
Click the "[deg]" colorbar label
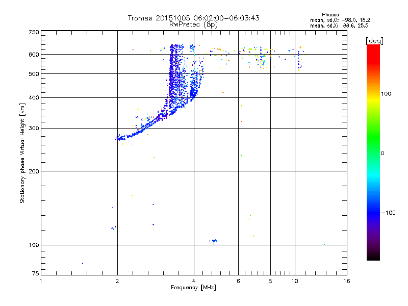tap(374, 41)
